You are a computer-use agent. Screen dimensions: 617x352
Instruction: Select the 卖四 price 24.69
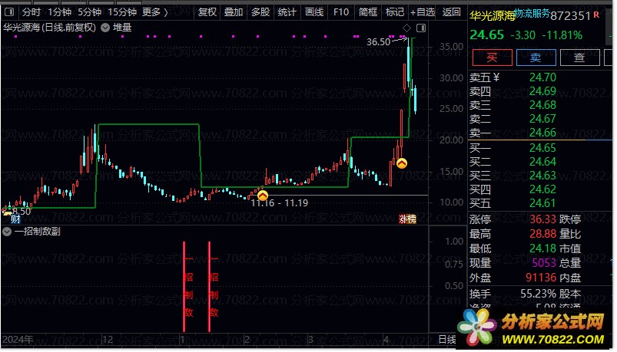click(x=542, y=91)
